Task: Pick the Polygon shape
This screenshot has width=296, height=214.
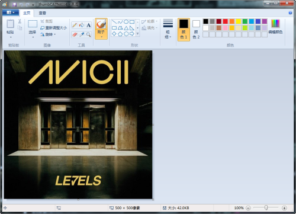Action: [x=120, y=28]
